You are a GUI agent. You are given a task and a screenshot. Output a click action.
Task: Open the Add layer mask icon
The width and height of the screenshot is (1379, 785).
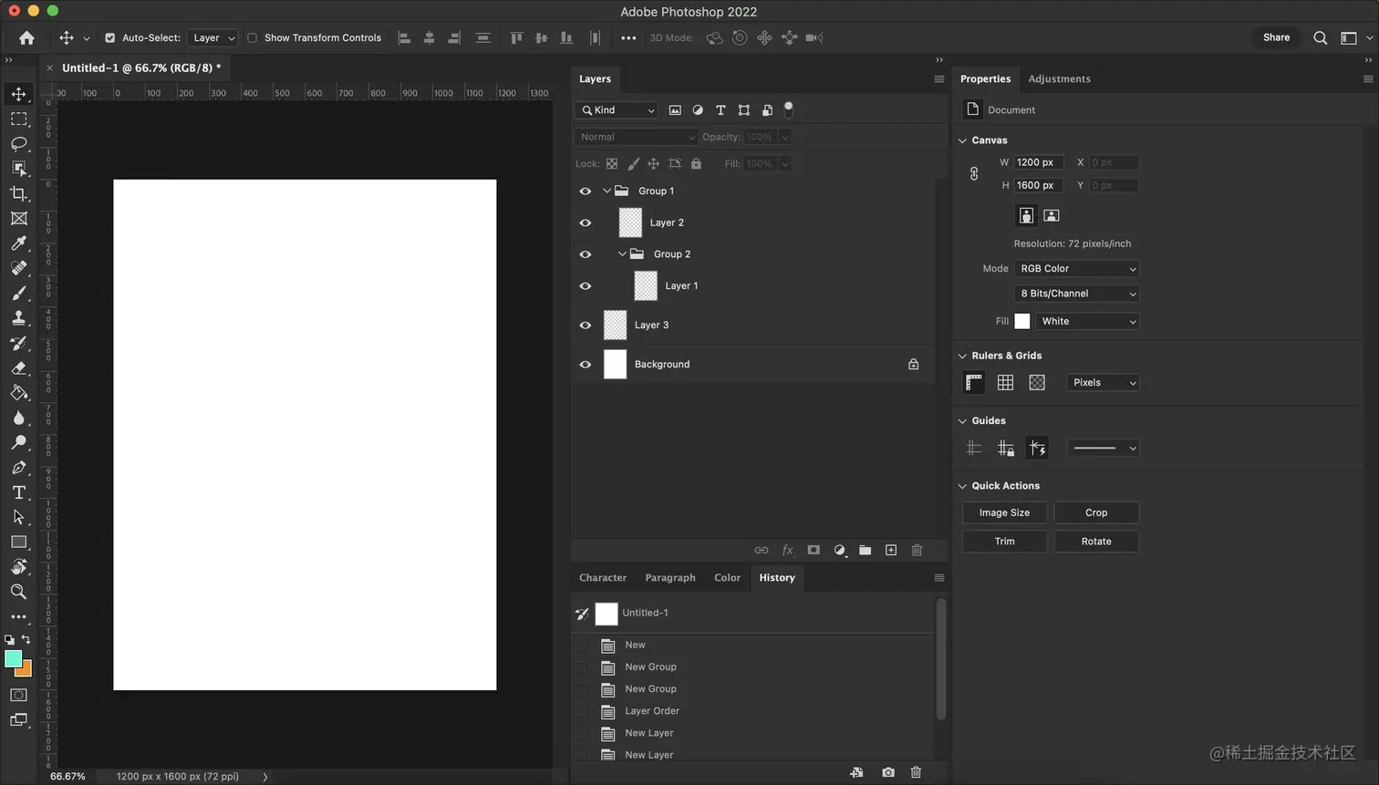[x=814, y=550]
